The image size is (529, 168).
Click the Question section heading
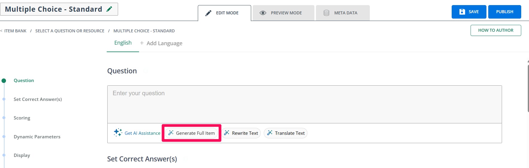[x=122, y=71]
